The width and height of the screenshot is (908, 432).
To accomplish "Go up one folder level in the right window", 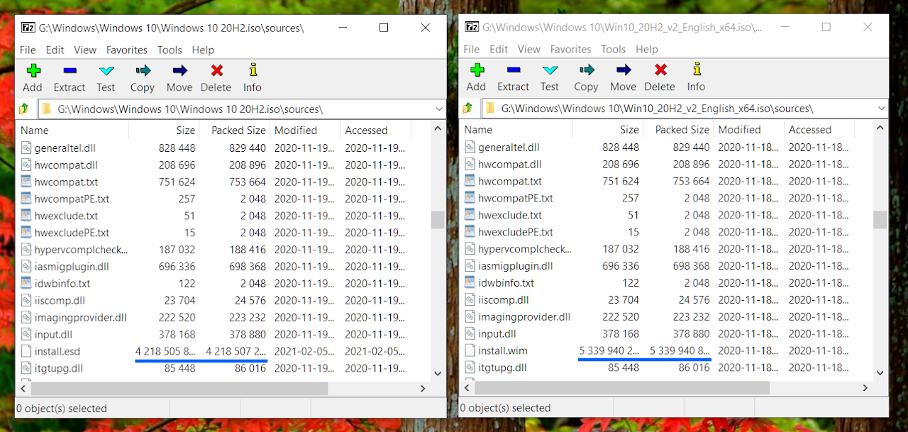I will tap(468, 108).
